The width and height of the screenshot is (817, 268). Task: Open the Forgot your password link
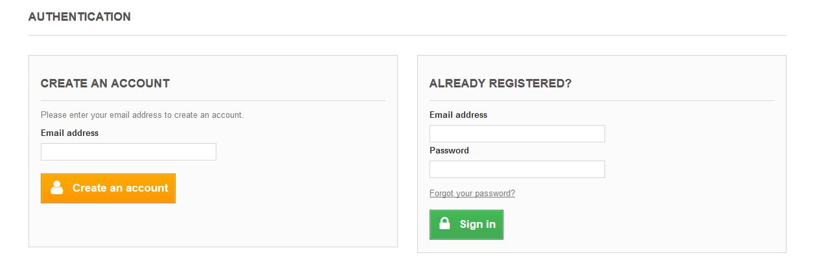tap(472, 194)
